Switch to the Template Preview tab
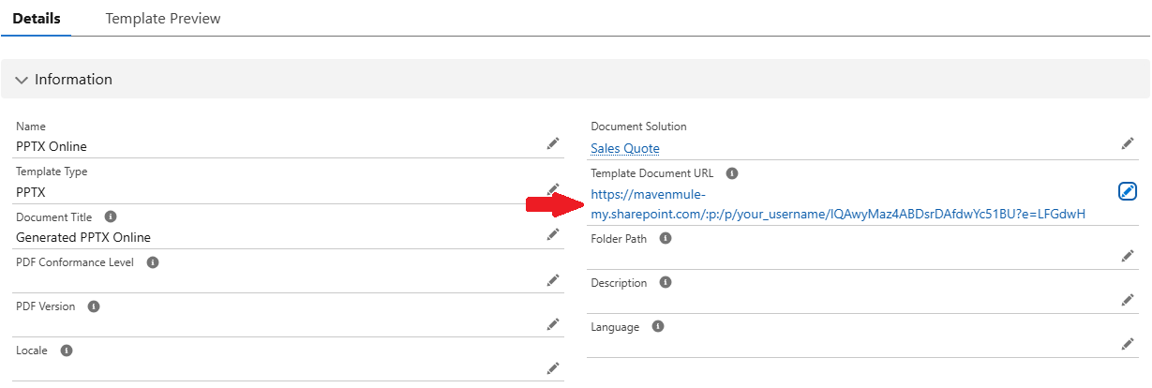 point(163,19)
